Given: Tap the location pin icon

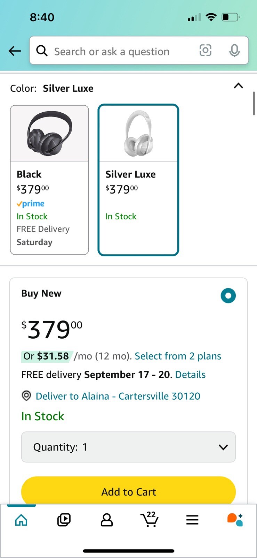Looking at the screenshot, I should point(26,396).
